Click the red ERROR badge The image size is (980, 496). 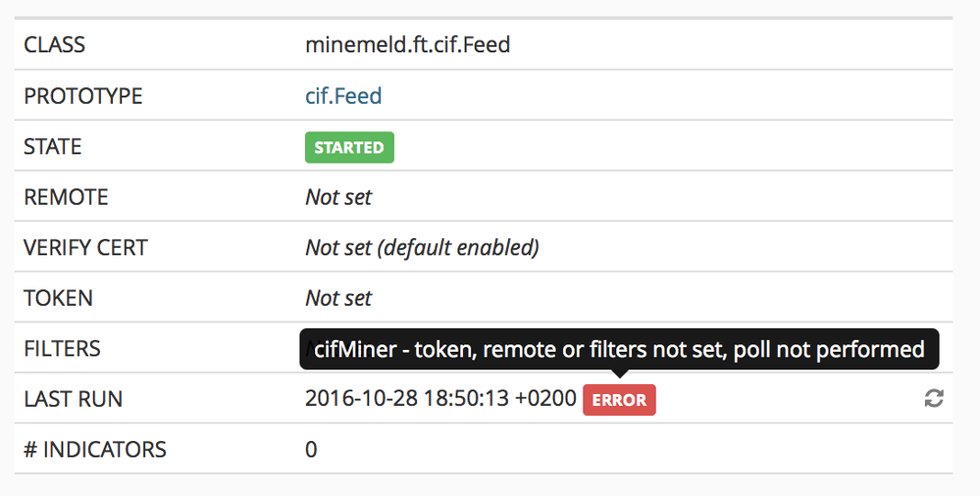point(619,400)
